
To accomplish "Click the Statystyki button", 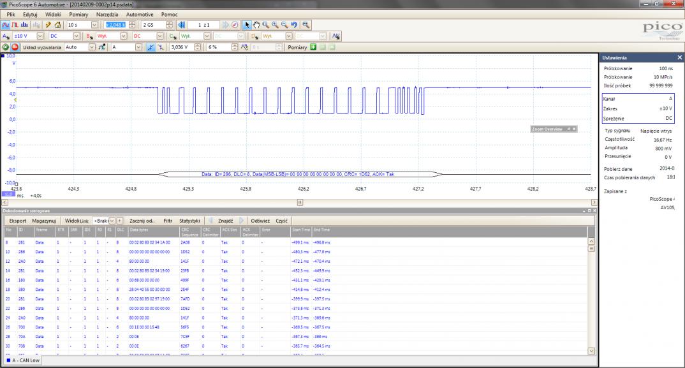I will [189, 221].
